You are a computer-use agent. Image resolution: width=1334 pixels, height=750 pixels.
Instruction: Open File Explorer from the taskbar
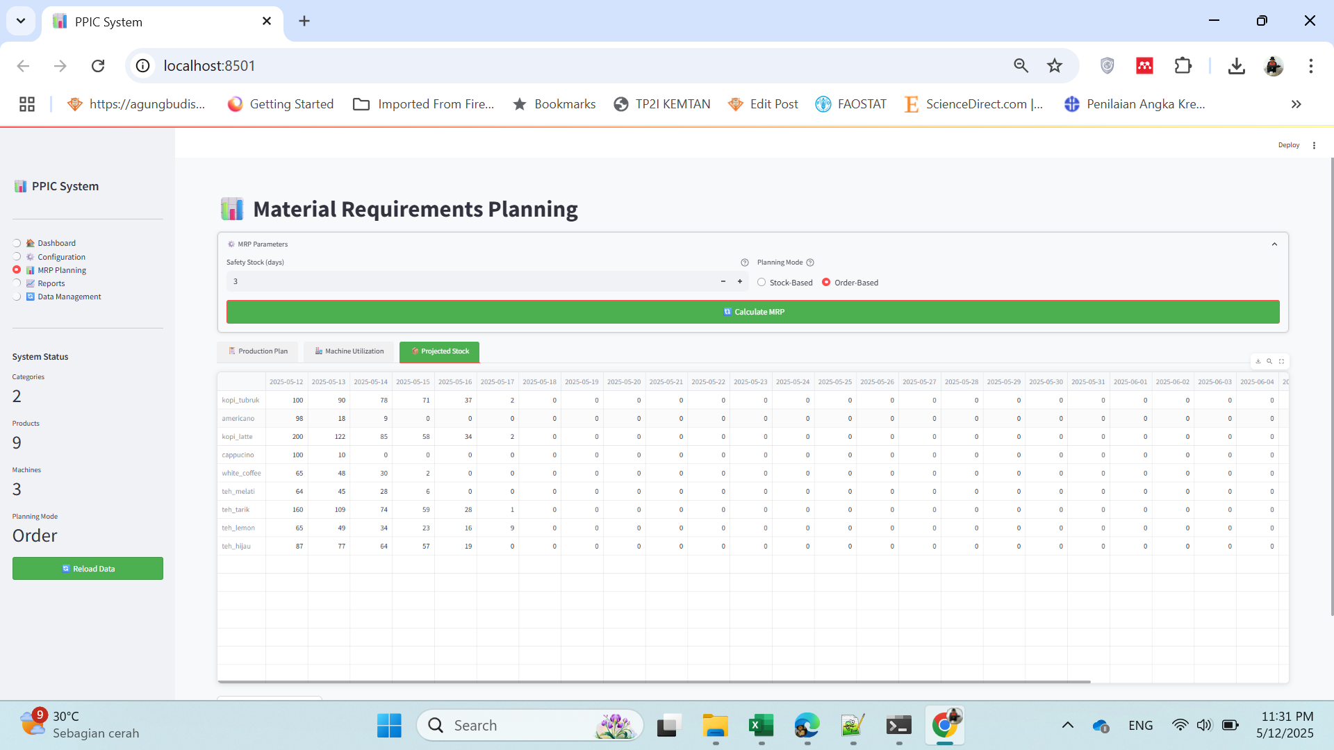point(715,726)
